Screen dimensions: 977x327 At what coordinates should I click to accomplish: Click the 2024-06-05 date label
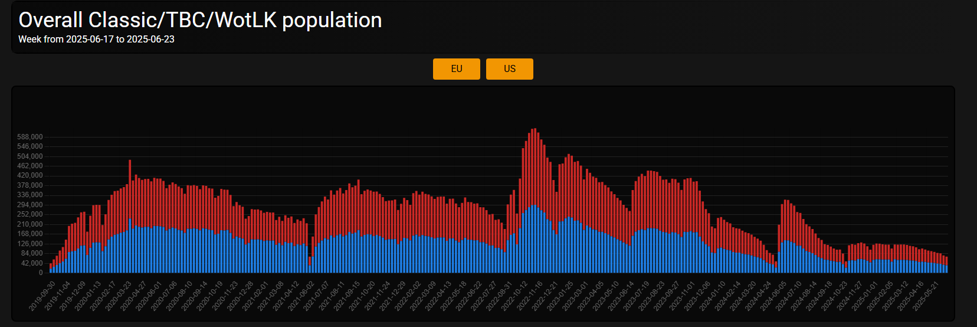pos(773,296)
